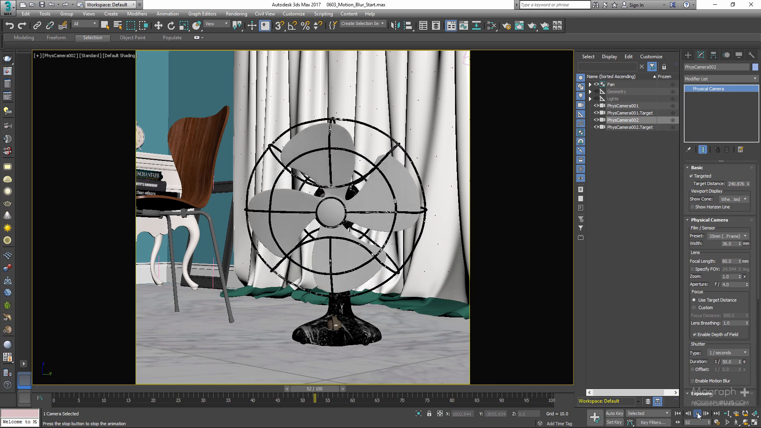This screenshot has height=428, width=761.
Task: Uncheck Enable Depth of Field
Action: click(694, 334)
